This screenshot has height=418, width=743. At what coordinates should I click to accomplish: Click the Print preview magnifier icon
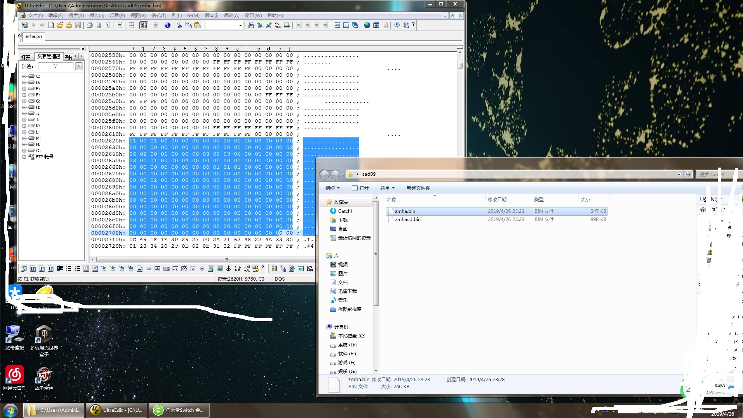coord(98,25)
